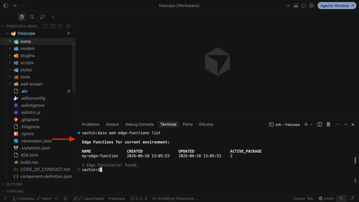Image resolution: width=359 pixels, height=202 pixels.
Task: Collapse the FRESCOPA workspace section
Action: pos(3,26)
